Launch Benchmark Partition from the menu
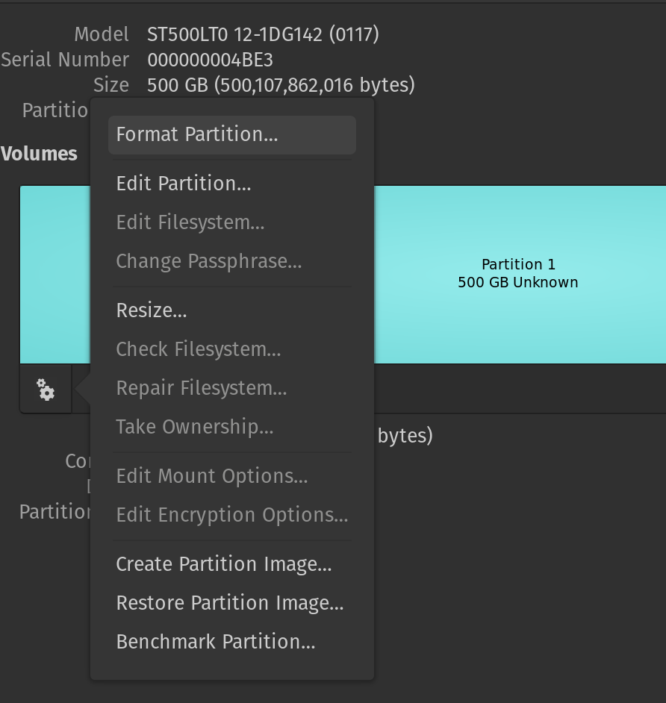The image size is (666, 703). (216, 642)
